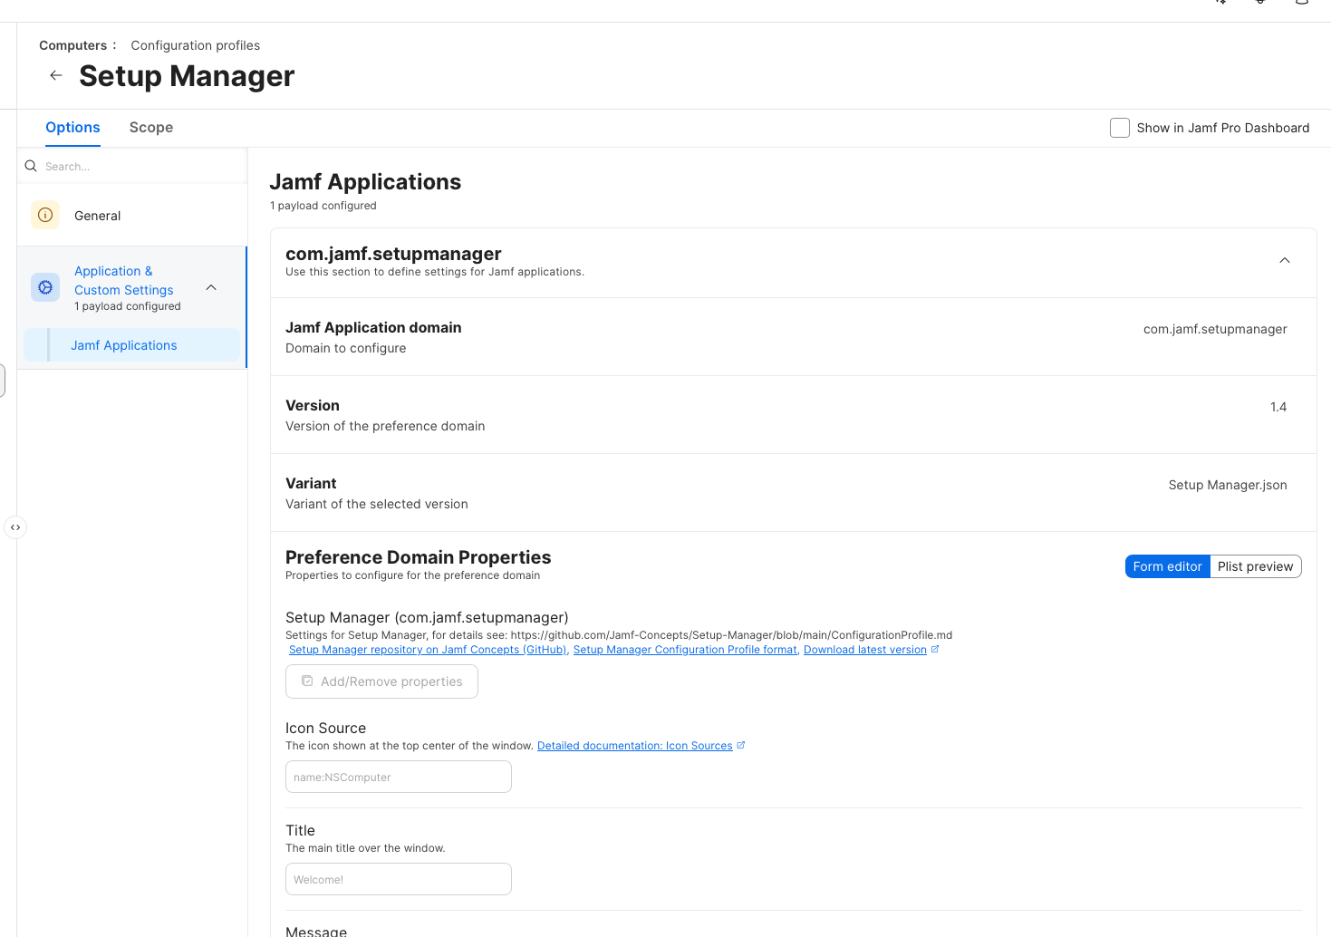Screen dimensions: 1331x937
Task: Click the Icon Source text field
Action: [x=399, y=777]
